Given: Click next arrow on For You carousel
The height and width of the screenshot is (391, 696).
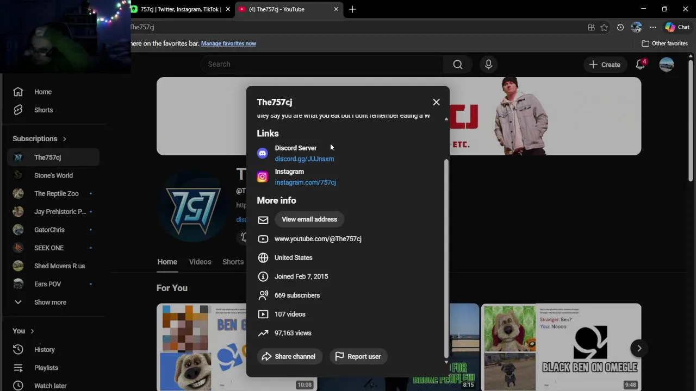Looking at the screenshot, I should 639,349.
